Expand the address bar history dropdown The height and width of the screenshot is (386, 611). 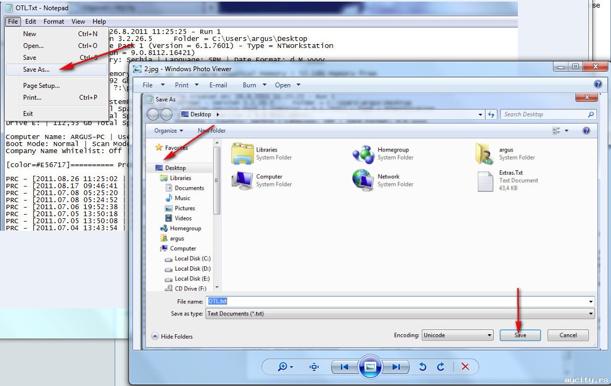pos(480,114)
